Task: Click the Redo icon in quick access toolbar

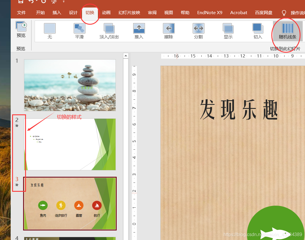Action: click(x=44, y=1)
